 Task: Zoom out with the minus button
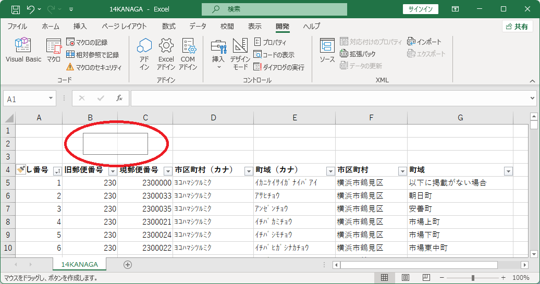pos(442,277)
